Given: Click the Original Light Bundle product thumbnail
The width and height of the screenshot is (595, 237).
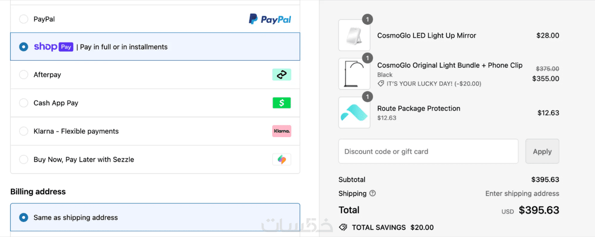Looking at the screenshot, I should [x=354, y=74].
